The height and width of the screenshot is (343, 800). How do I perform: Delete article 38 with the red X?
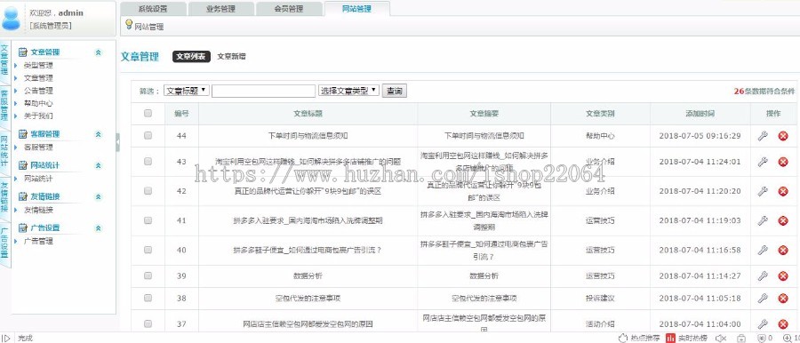(x=782, y=298)
